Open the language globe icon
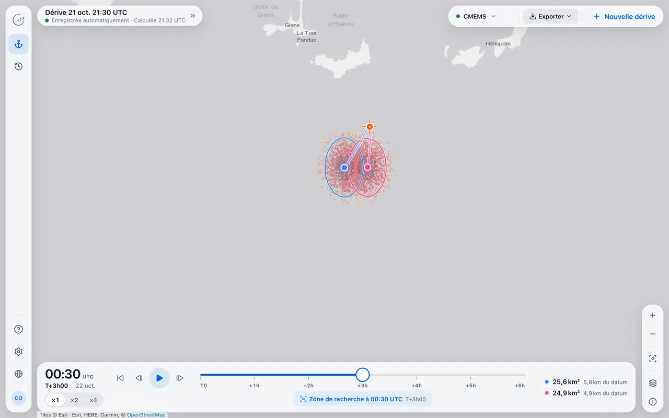 tap(19, 374)
